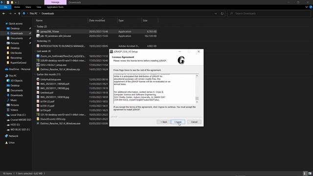Click the Search Downloads field
The image size is (313, 176).
[269, 14]
